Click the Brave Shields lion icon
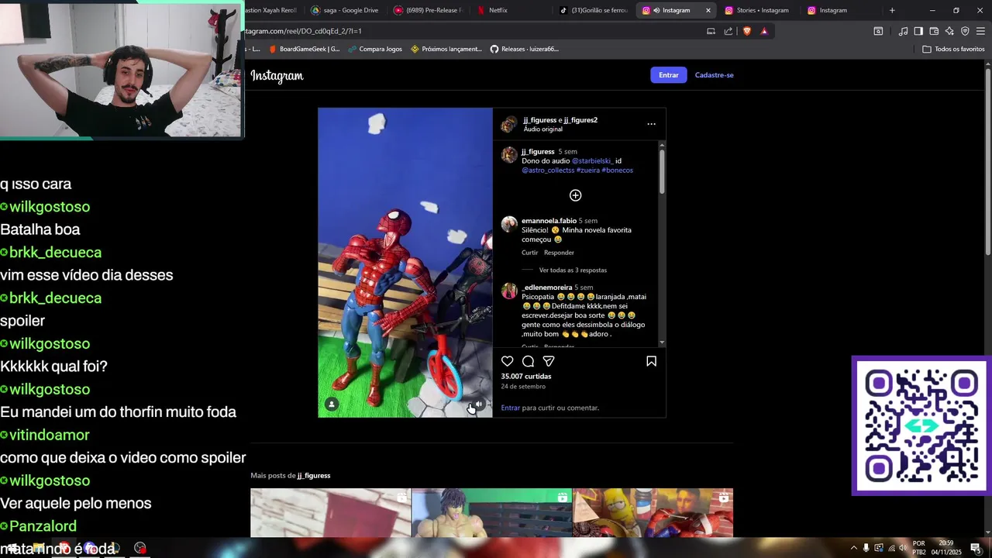 [747, 31]
